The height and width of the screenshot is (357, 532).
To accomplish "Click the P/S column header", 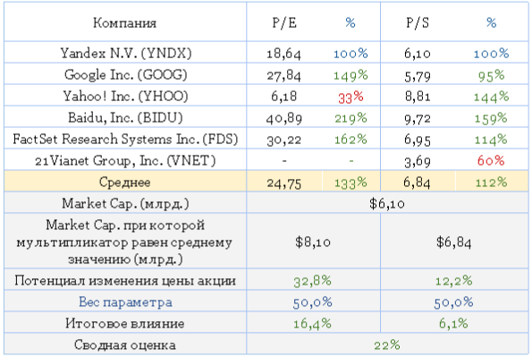I will coord(418,22).
